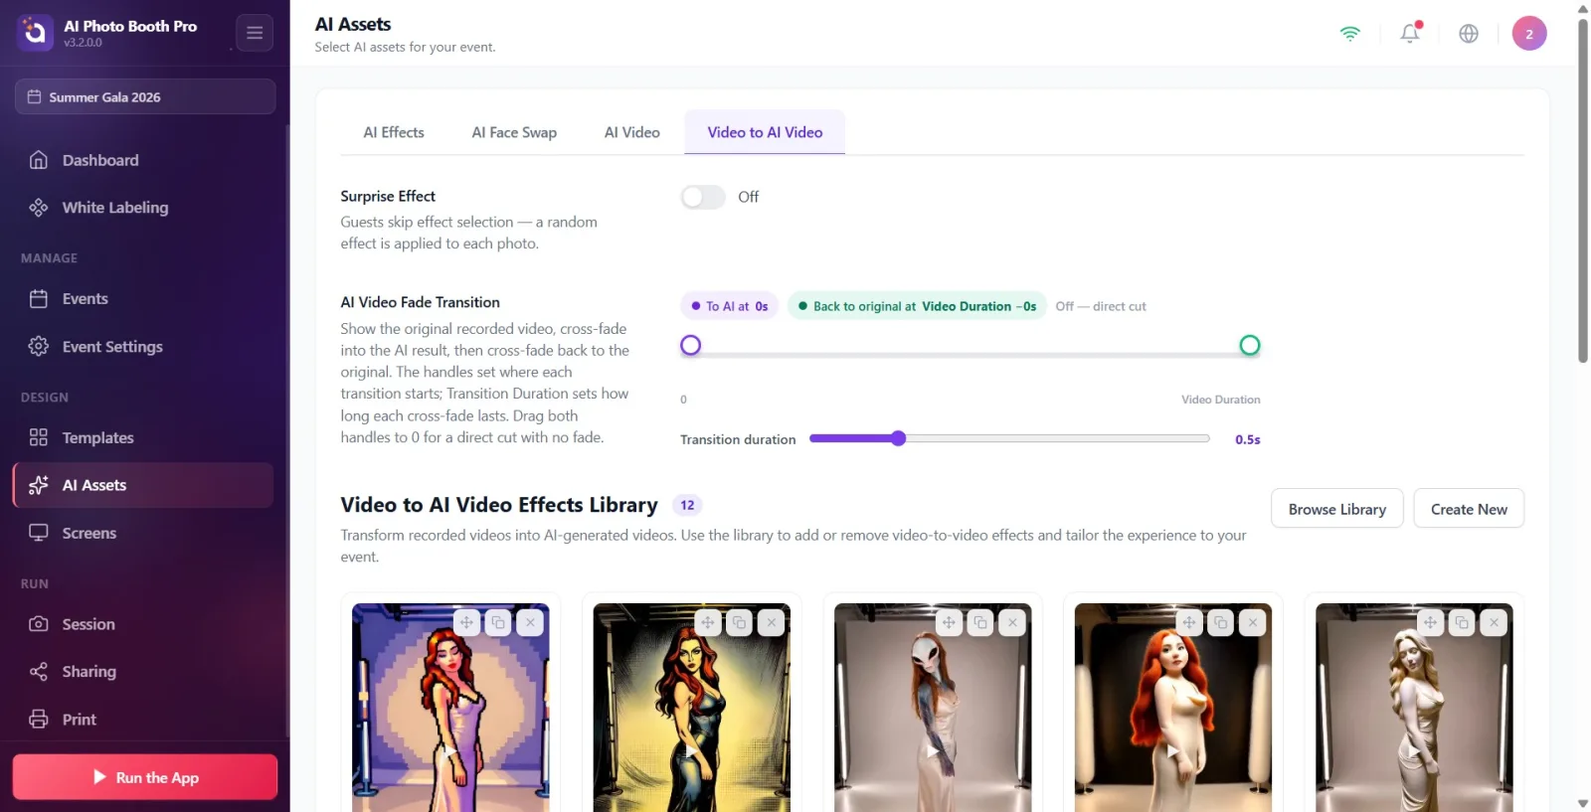Click the 'Off — direct cut' label
This screenshot has width=1591, height=812.
pos(1101,306)
